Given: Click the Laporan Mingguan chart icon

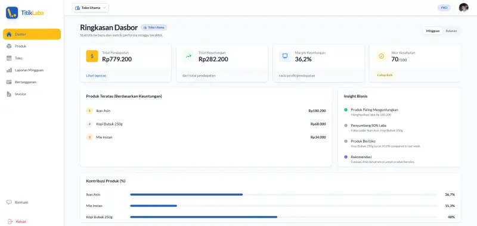Looking at the screenshot, I should [x=9, y=70].
